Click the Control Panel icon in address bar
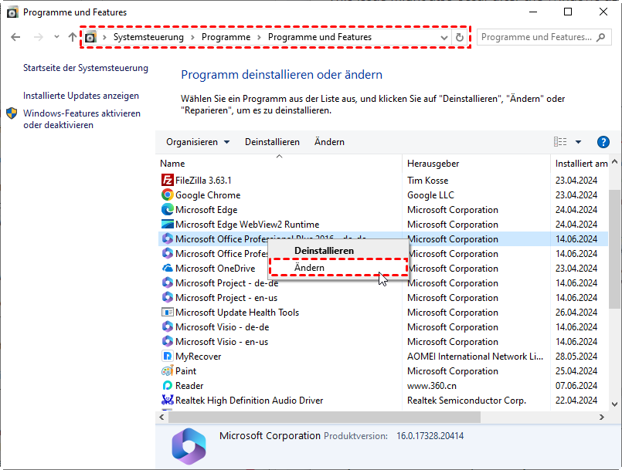 click(x=90, y=37)
